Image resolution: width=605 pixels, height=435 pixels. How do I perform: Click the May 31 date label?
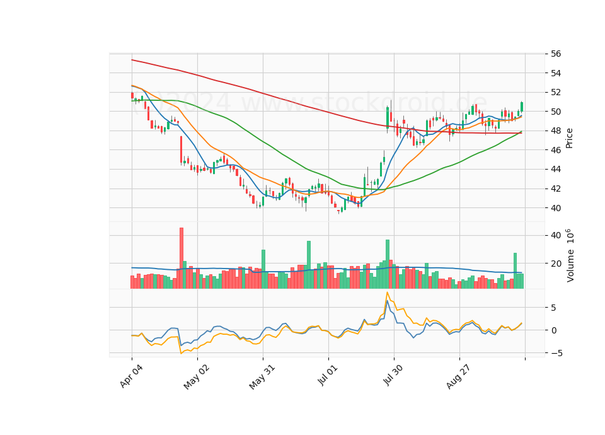(262, 377)
